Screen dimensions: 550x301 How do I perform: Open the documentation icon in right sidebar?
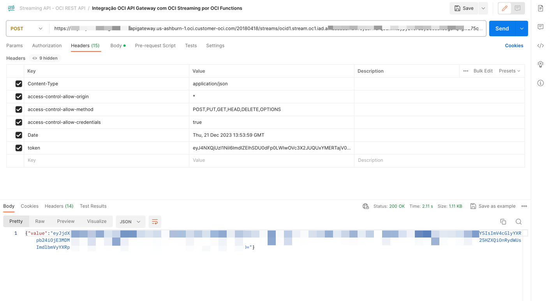(x=540, y=8)
